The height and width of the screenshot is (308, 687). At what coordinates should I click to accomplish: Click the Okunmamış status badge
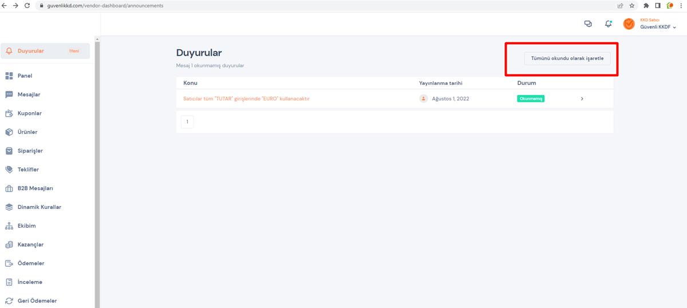(x=531, y=99)
